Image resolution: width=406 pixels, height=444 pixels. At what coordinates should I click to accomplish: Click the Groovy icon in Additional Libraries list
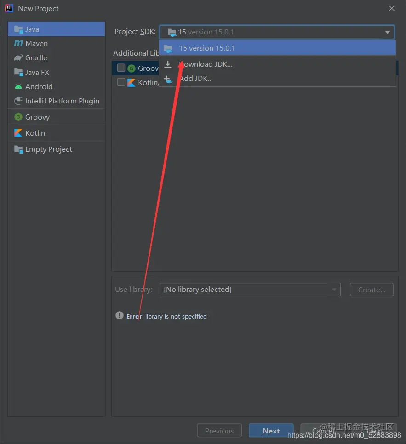point(132,68)
